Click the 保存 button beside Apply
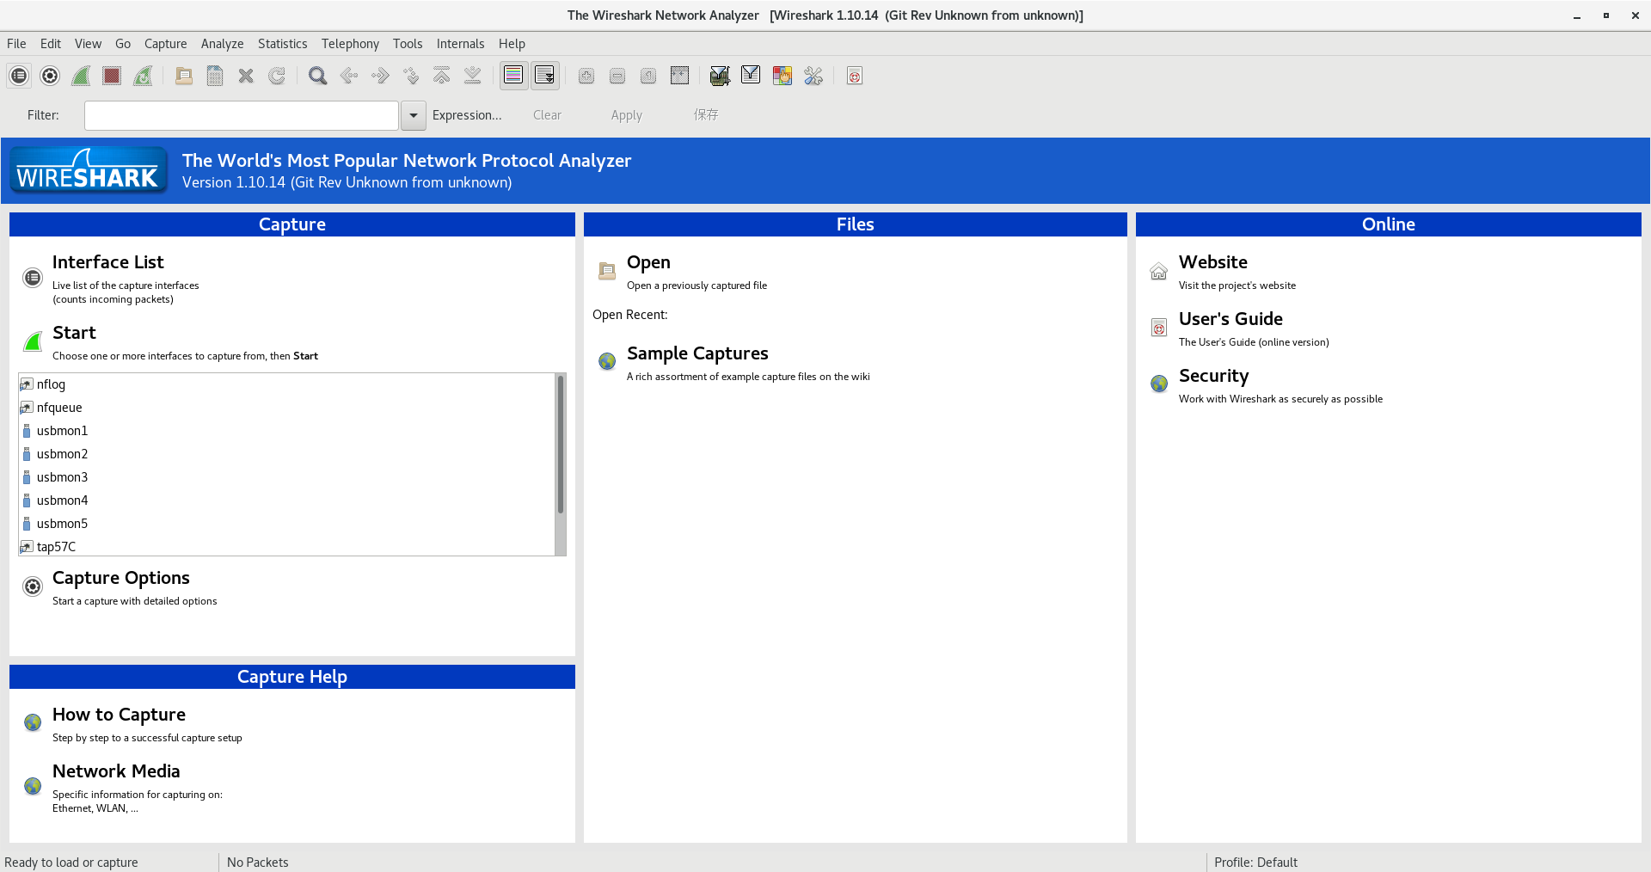The width and height of the screenshot is (1651, 872). 706,115
